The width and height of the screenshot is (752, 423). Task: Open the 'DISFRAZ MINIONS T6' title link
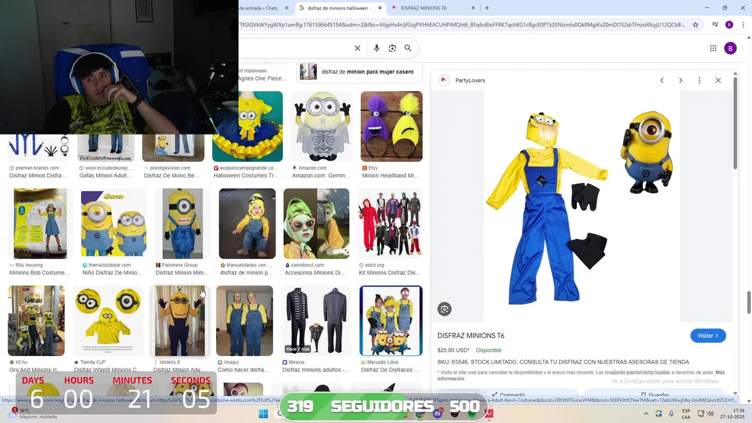point(471,335)
